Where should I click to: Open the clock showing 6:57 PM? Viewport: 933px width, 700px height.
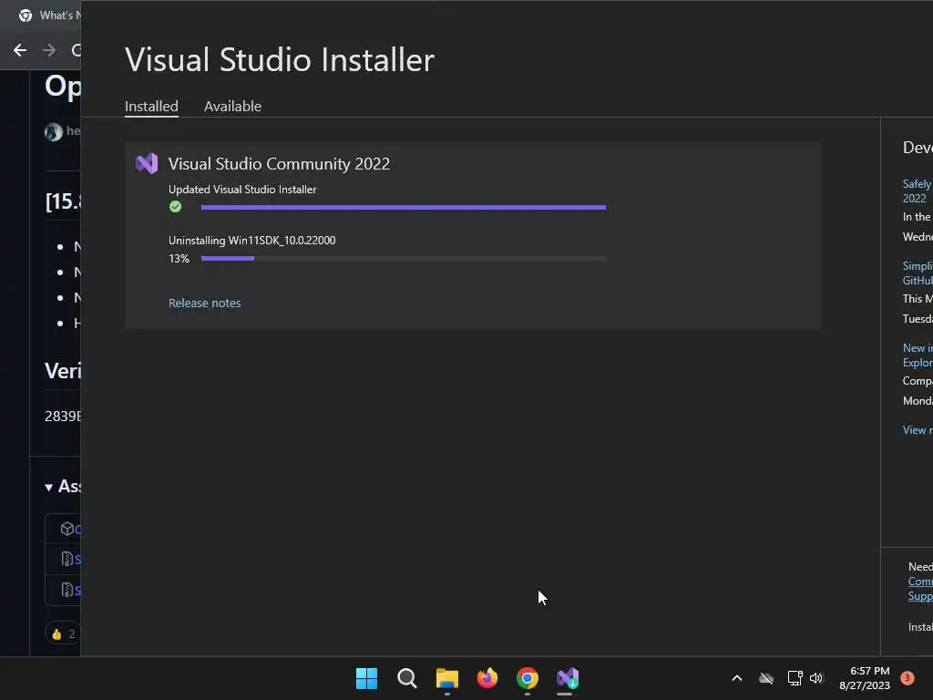tap(865, 678)
